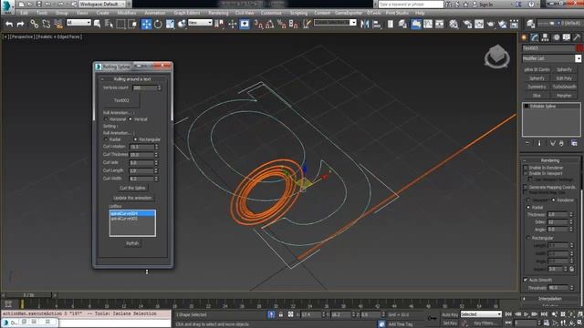Open the Modify command panel tab
This screenshot has height=328, width=584.
pos(535,37)
